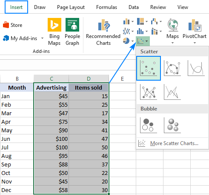Click the Bing Maps add-in icon
Screen dimensions: 209x195
point(54,32)
